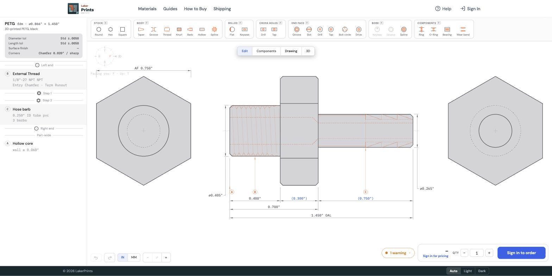The width and height of the screenshot is (552, 276).
Task: Set theme to Dark
Action: pos(482,271)
